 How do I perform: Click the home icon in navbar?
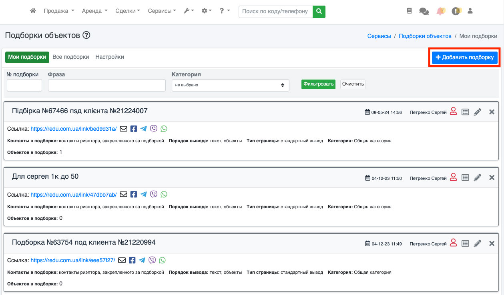[33, 11]
